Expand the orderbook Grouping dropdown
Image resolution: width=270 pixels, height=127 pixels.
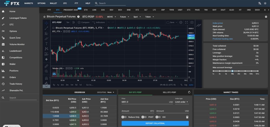coord(111,92)
